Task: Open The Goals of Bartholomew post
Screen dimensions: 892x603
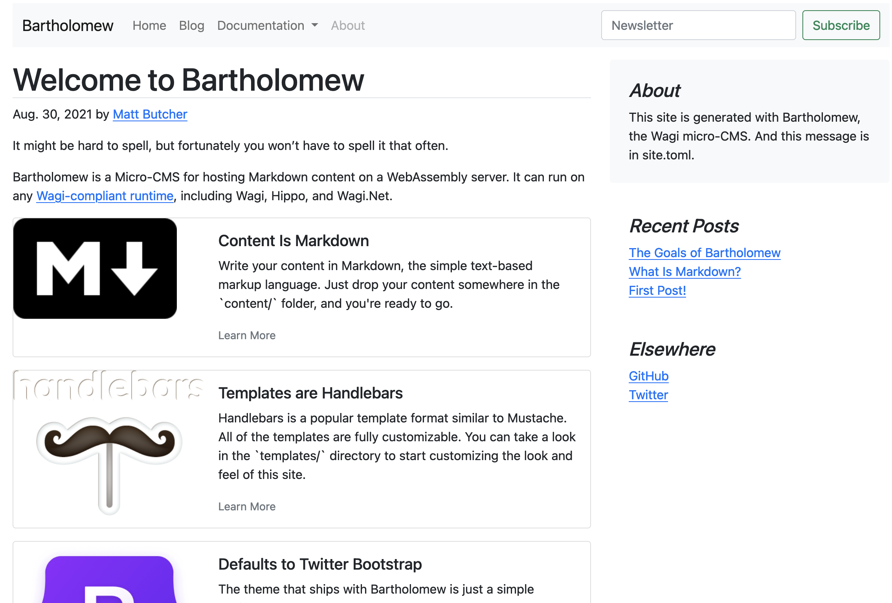Action: 705,253
